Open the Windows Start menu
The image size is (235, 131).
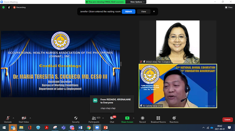(4, 128)
